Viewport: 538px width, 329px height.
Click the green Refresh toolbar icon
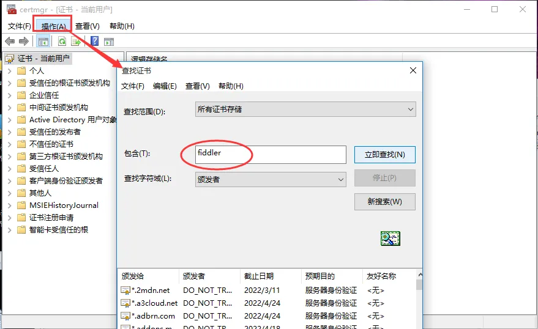(62, 42)
